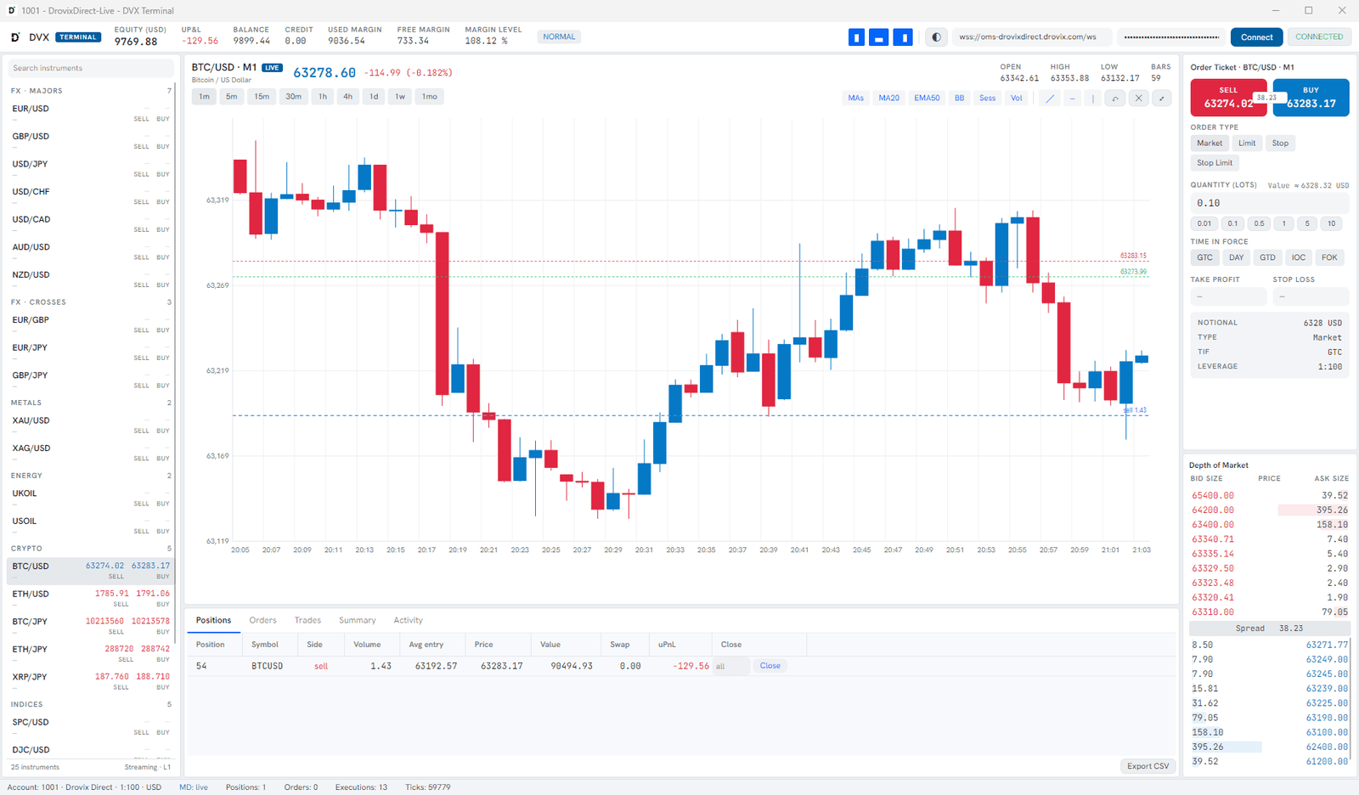Toggle Bollinger Bands (BB)

(959, 99)
